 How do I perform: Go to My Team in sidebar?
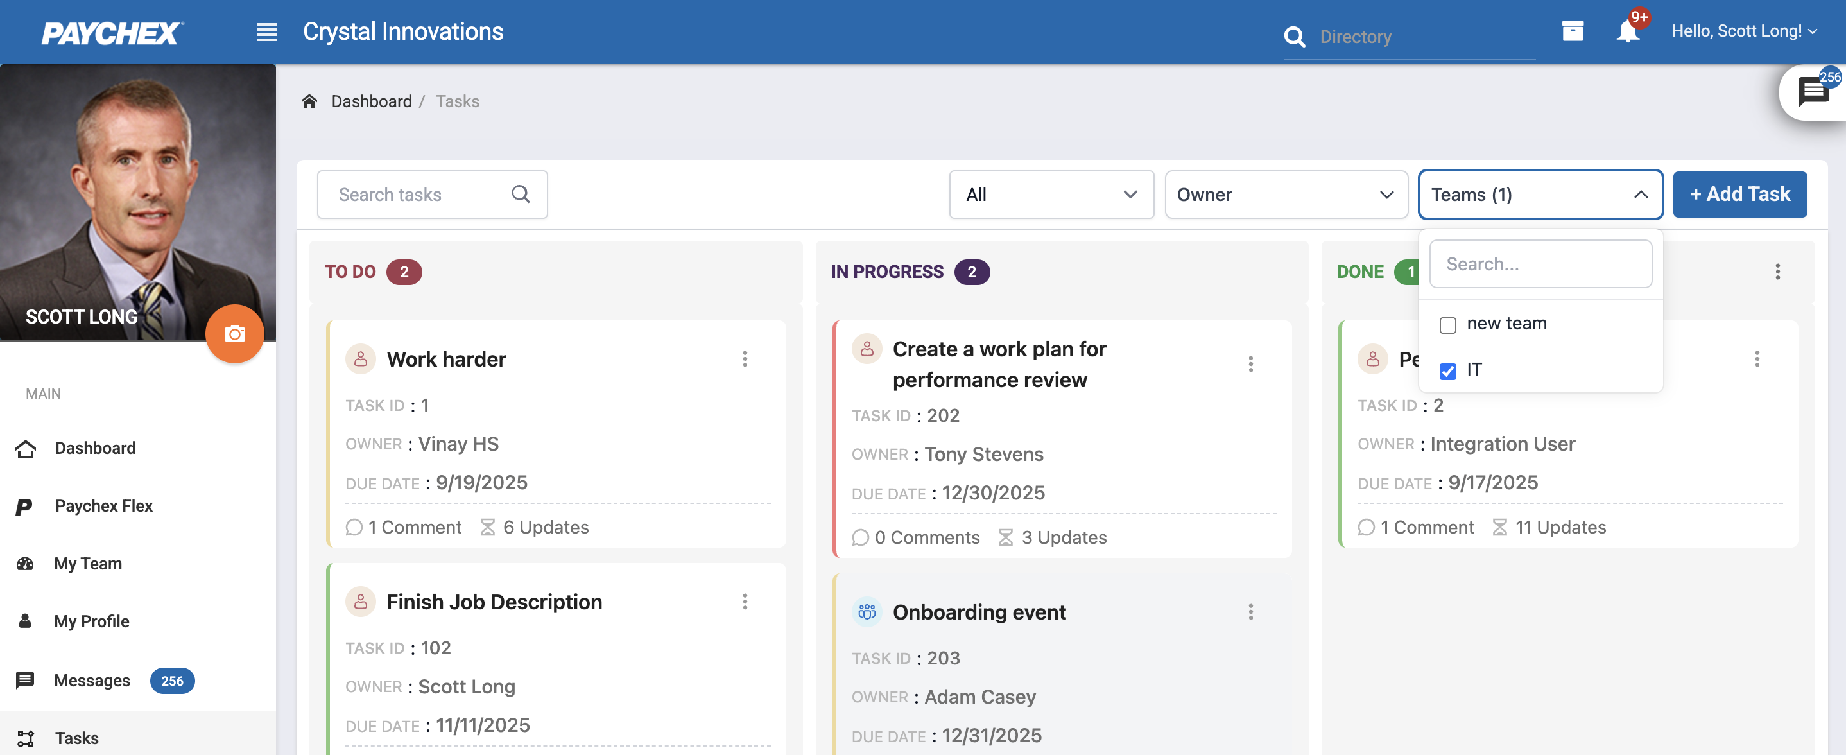click(x=87, y=564)
